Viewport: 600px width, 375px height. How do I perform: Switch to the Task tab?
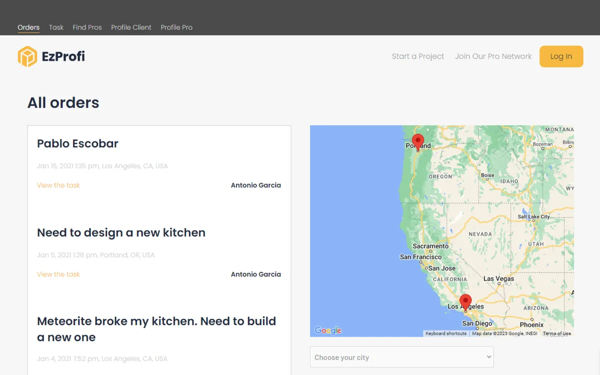(x=56, y=27)
